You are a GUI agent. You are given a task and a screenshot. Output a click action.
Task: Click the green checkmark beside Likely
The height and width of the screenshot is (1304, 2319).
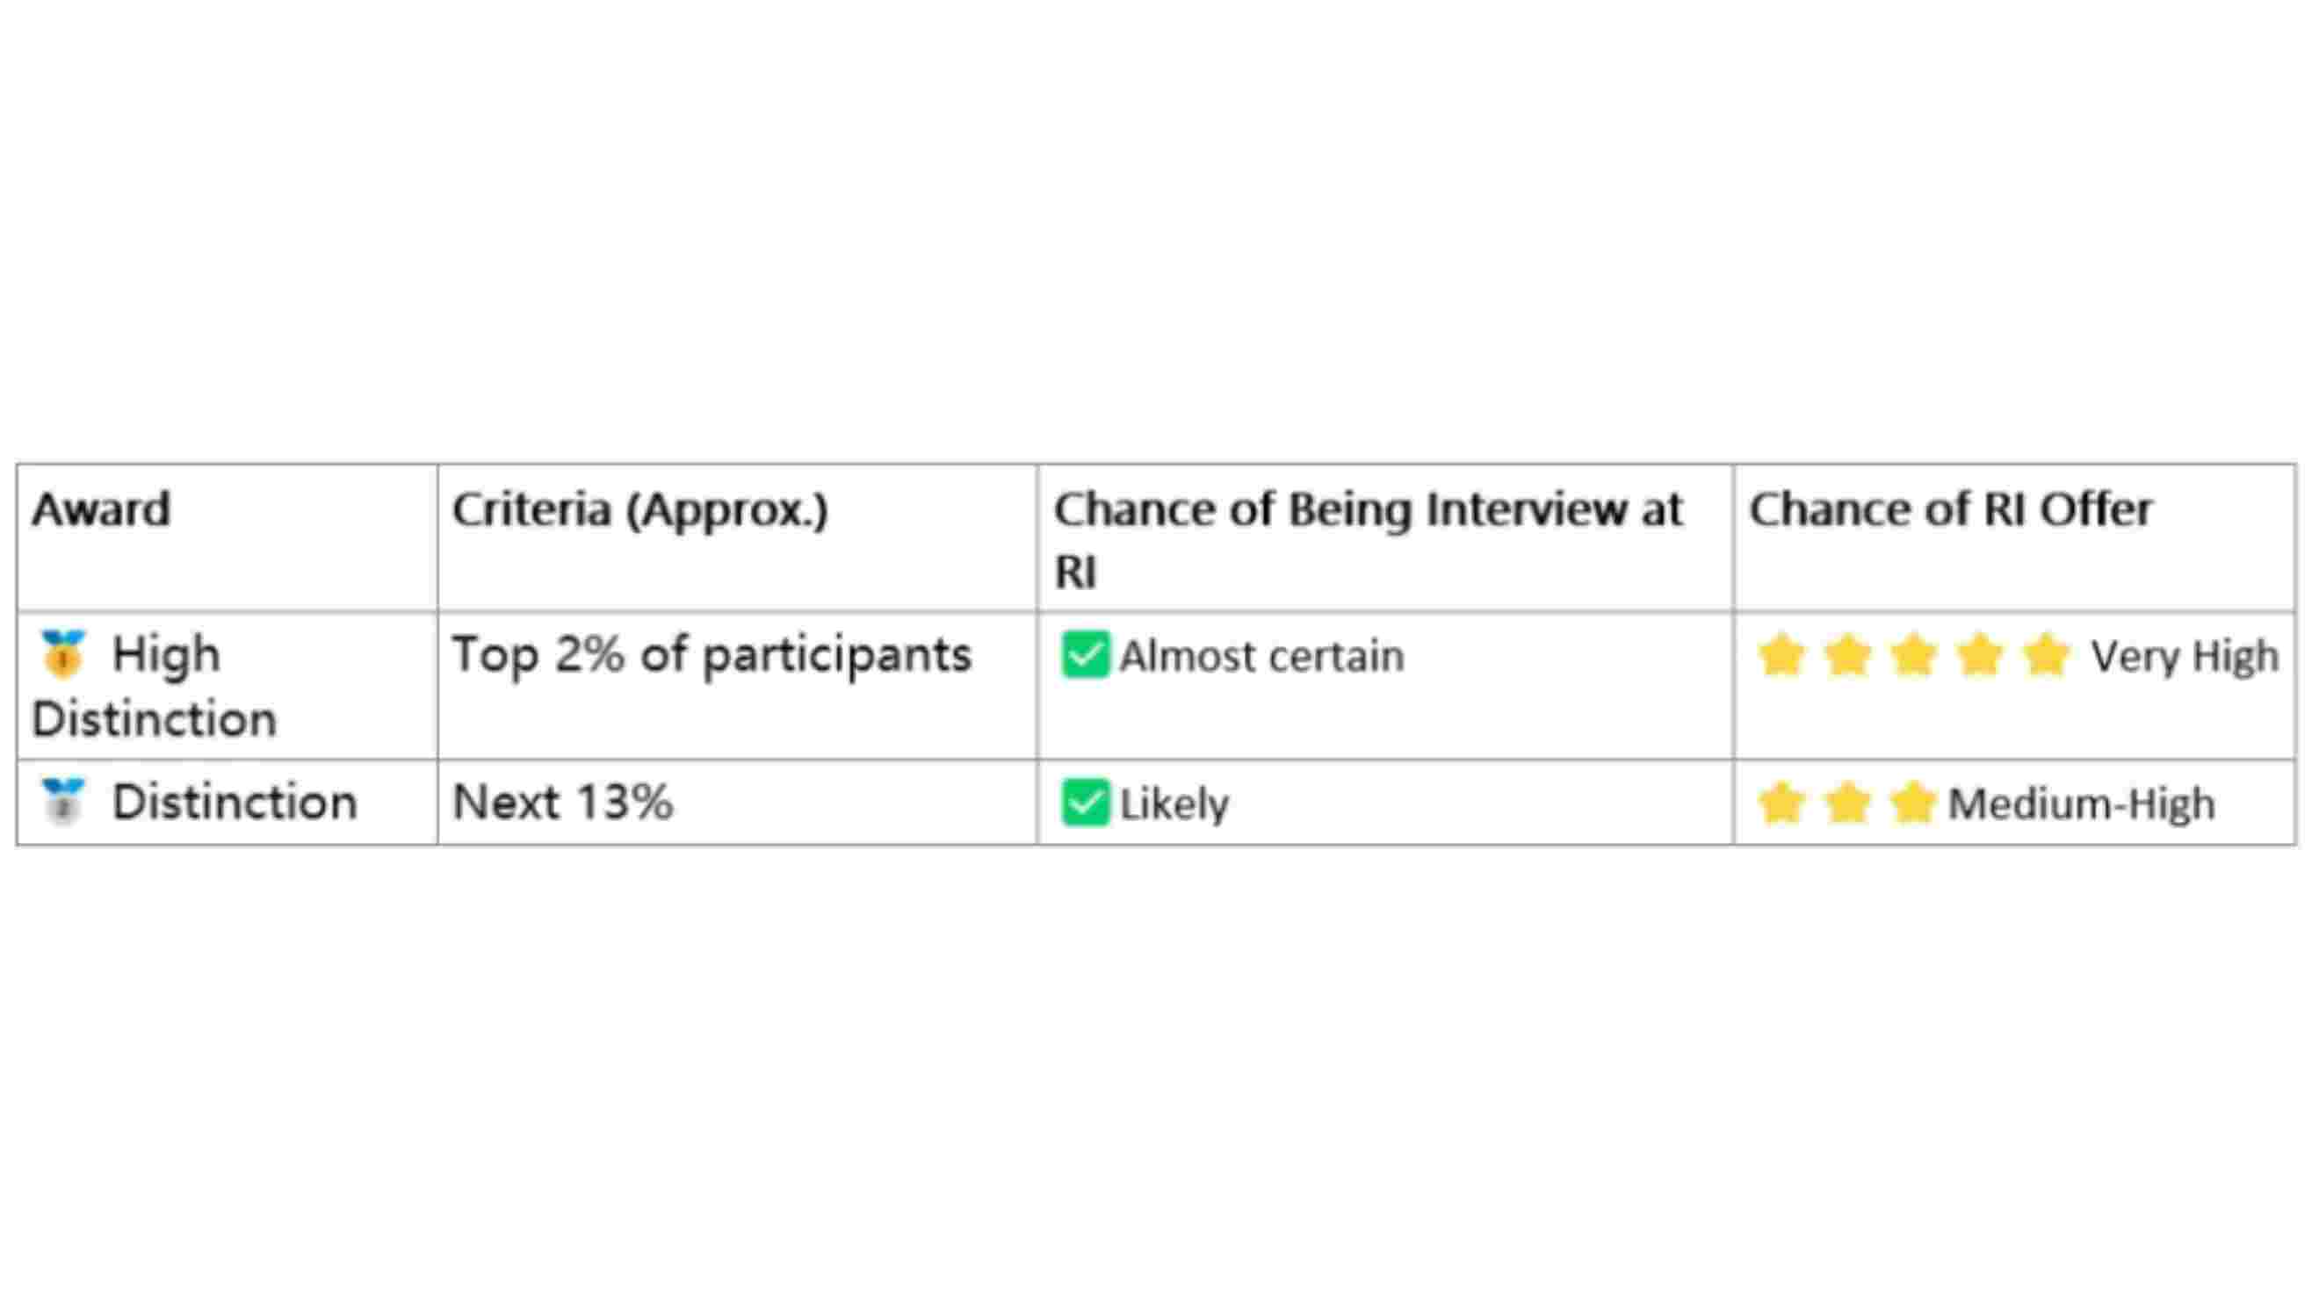pos(1085,802)
